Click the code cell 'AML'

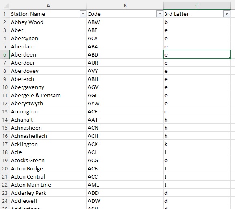click(125, 185)
